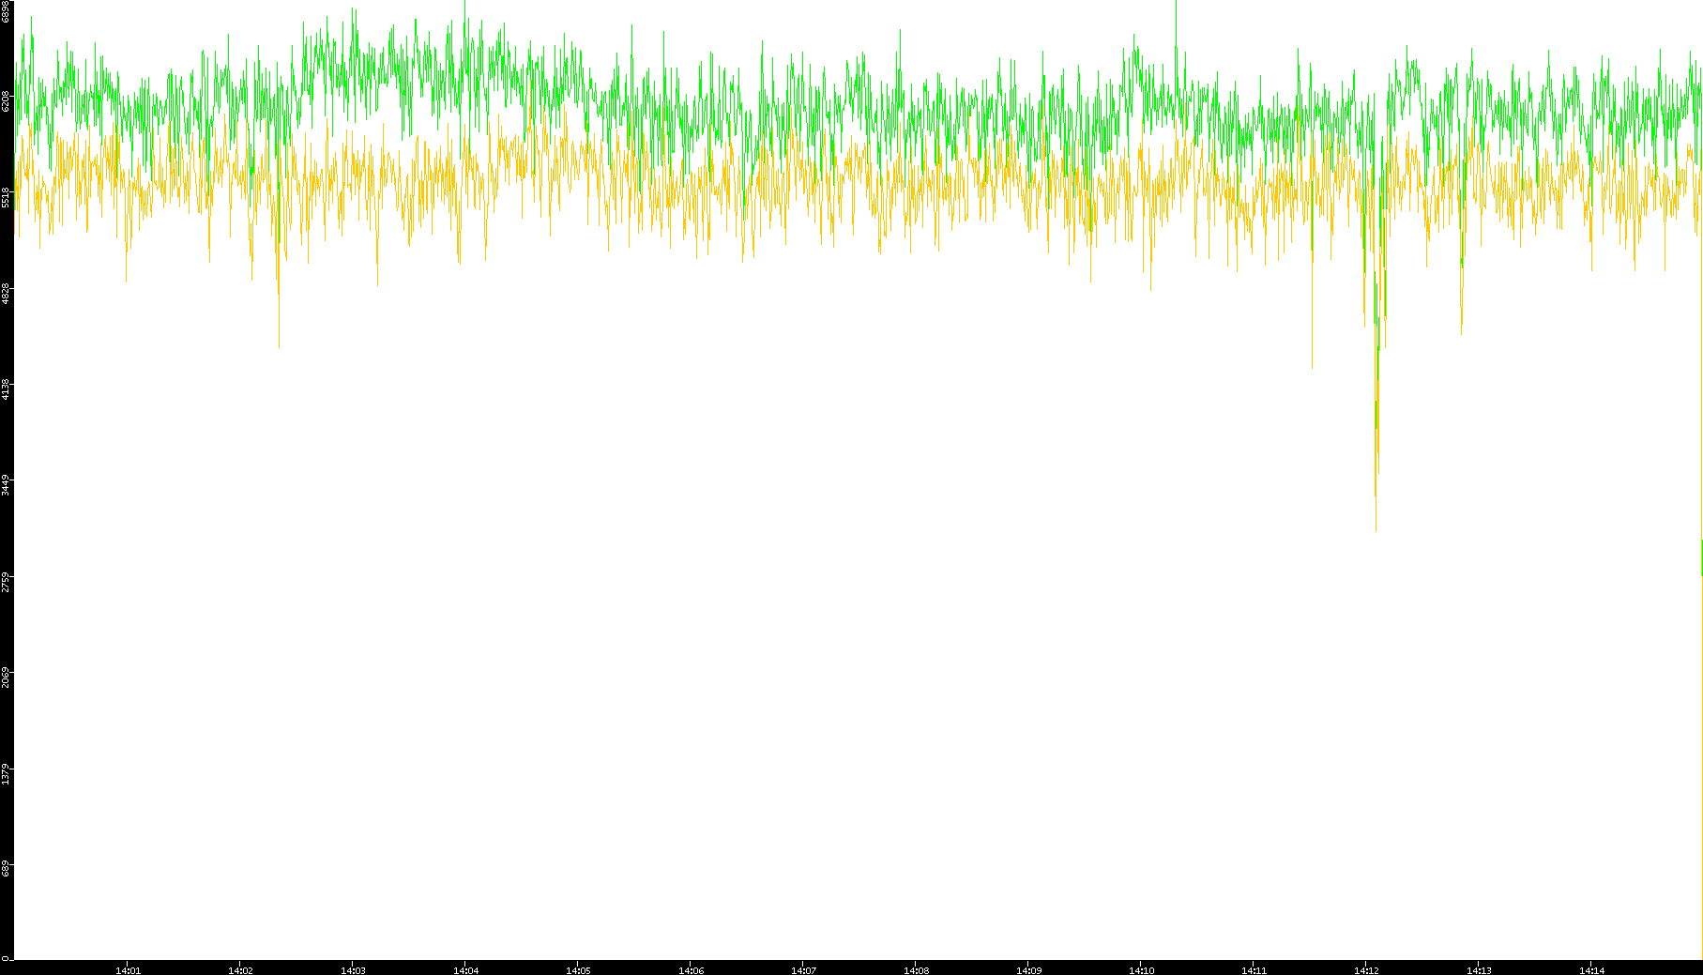1703x975 pixels.
Task: Click the 14:10 time axis label
Action: tap(1141, 970)
